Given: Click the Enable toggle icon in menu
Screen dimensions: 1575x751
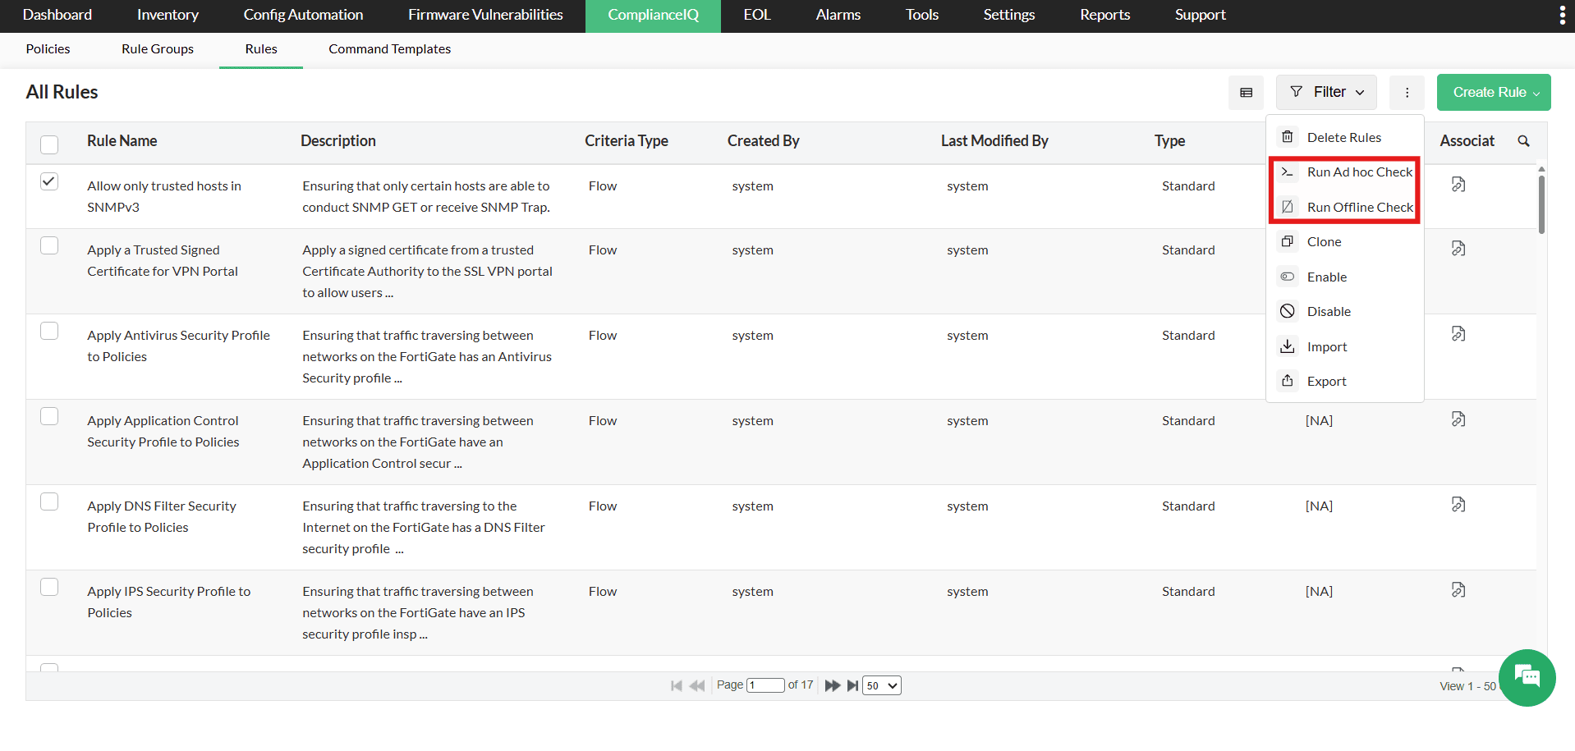Looking at the screenshot, I should [x=1288, y=277].
